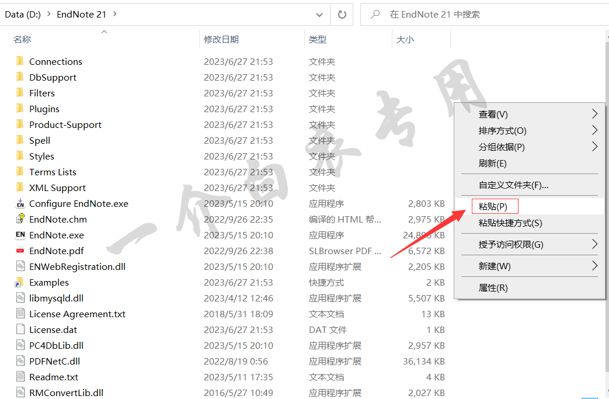Click the search magnifier icon
The width and height of the screenshot is (609, 399).
pos(375,15)
